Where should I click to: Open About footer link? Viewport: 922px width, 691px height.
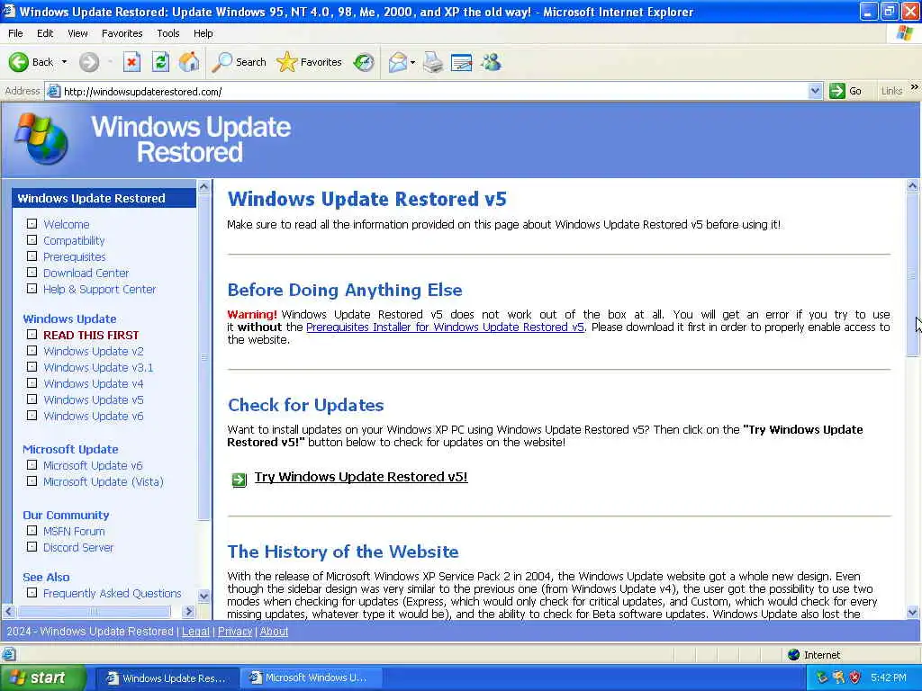pos(274,632)
